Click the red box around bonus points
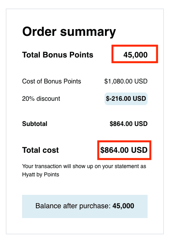 pyautogui.click(x=135, y=54)
